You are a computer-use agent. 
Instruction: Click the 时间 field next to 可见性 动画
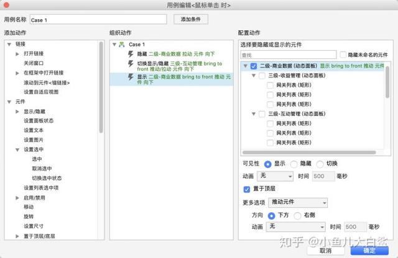click(x=323, y=176)
